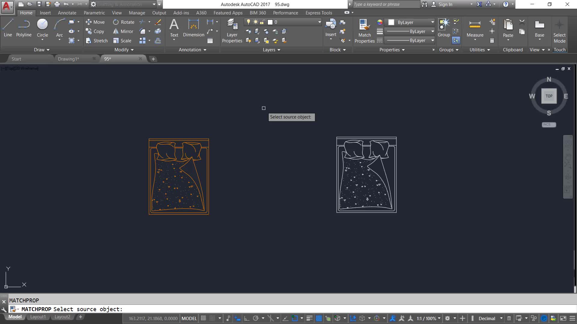The image size is (577, 324).
Task: Toggle polar tracking in status bar
Action: [256, 318]
